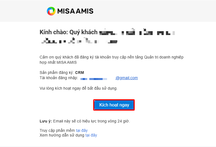Image resolution: width=216 pixels, height=147 pixels.
Task: Open the tại đây link after Truy cập phần mềm
Action: click(x=82, y=130)
